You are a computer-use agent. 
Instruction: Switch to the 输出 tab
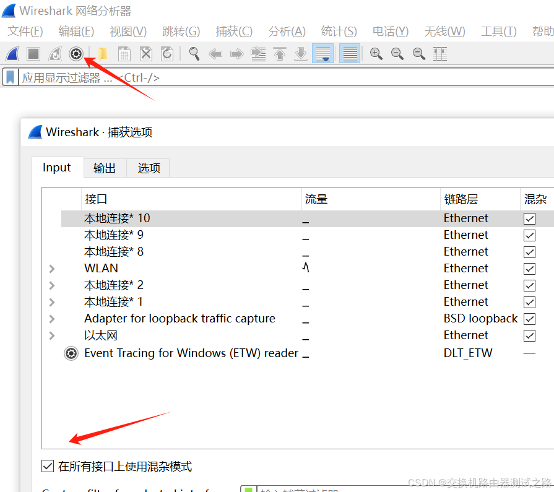click(x=105, y=168)
